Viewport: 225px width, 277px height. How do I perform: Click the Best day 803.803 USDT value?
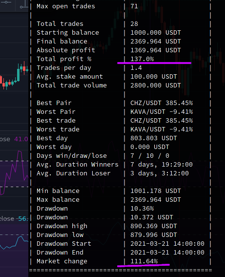pyautogui.click(x=154, y=138)
